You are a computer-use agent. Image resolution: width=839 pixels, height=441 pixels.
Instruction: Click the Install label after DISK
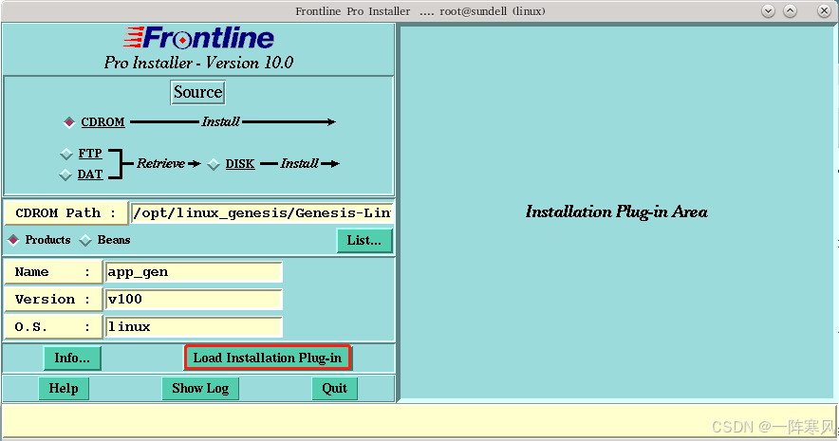pos(299,163)
